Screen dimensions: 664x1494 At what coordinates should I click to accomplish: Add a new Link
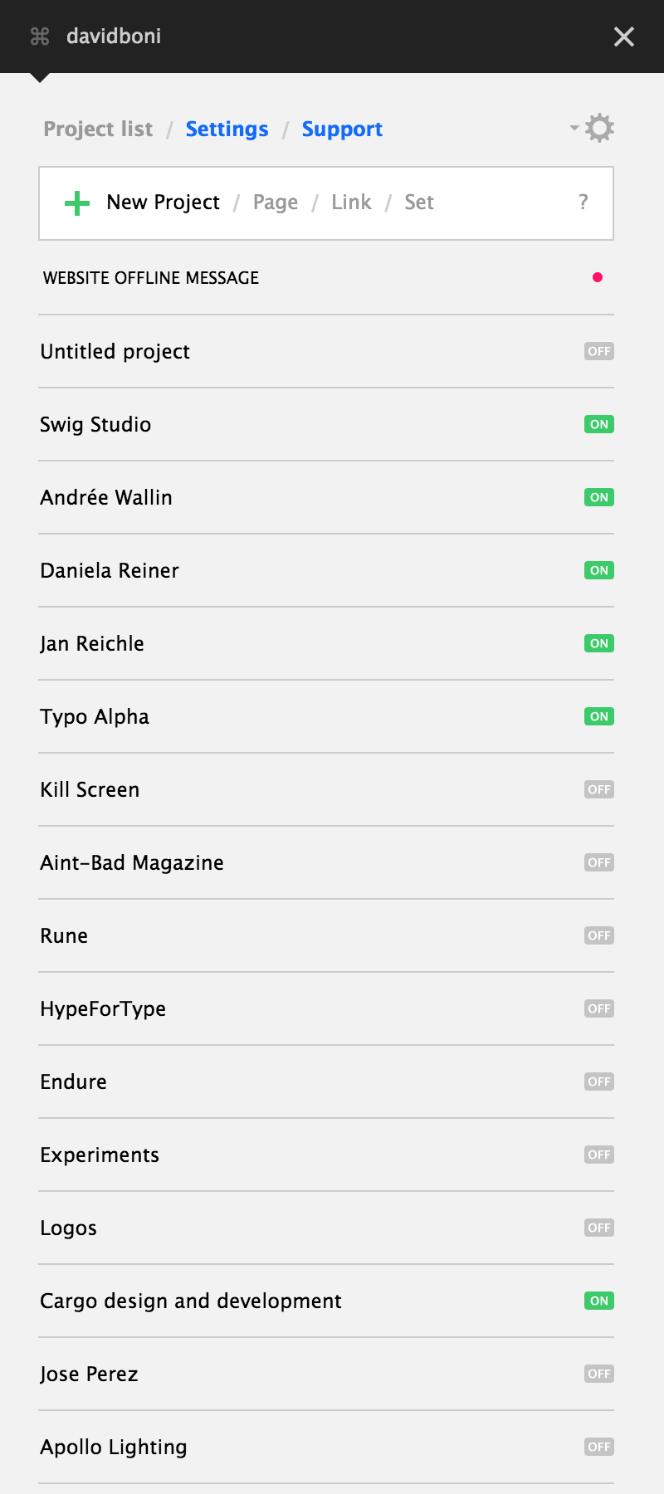(351, 203)
